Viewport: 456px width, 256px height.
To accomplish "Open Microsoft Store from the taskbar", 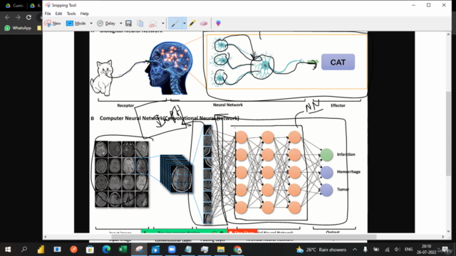I will coord(90,250).
